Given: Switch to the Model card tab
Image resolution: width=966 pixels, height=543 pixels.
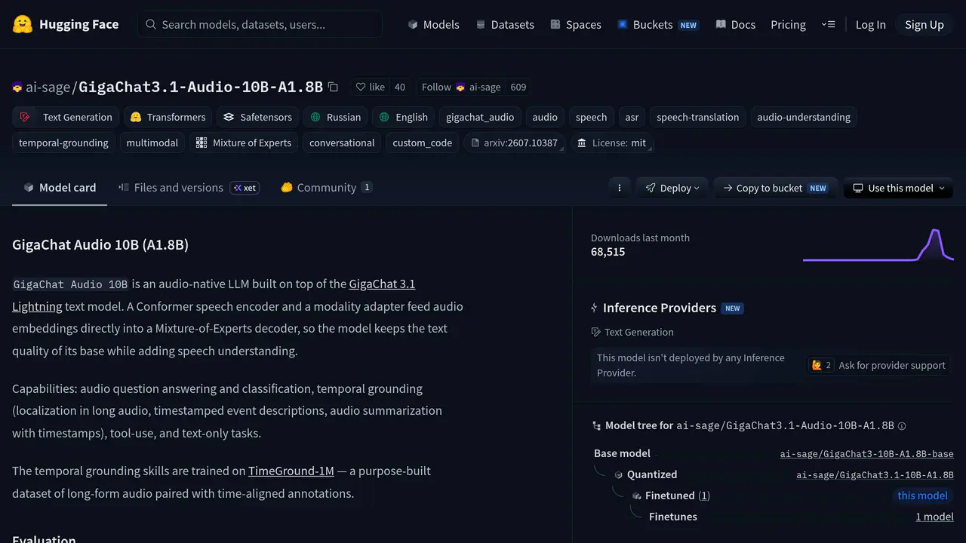Looking at the screenshot, I should (60, 188).
